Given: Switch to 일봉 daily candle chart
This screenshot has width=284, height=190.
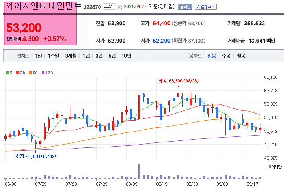Looking at the screenshot, I should (211, 56).
